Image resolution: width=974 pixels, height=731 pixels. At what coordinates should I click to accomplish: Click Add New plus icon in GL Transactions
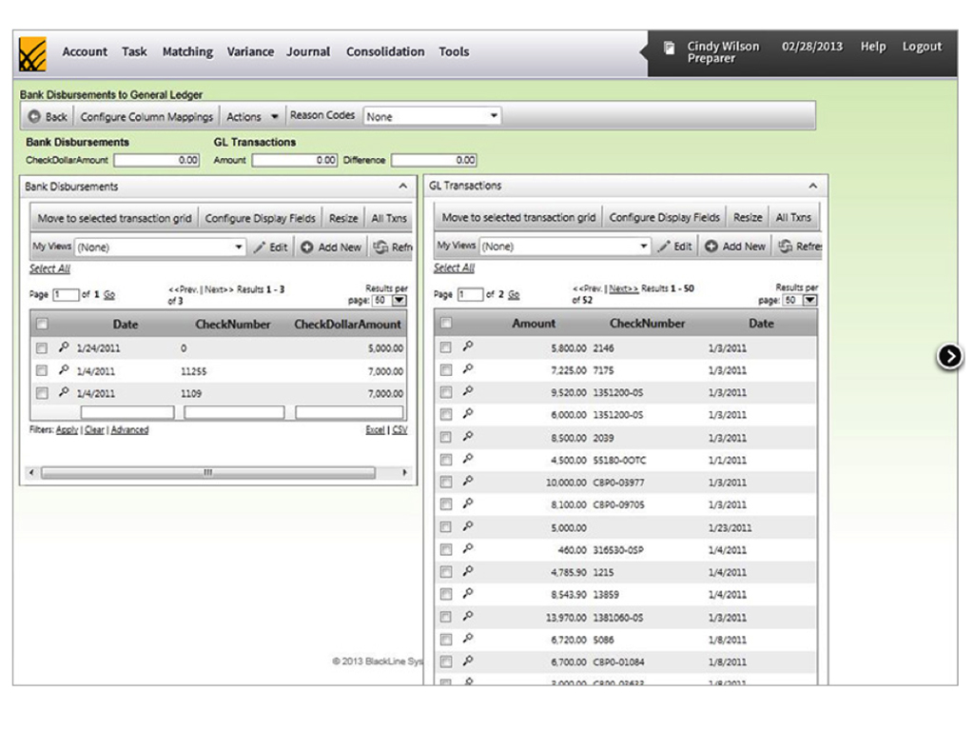pyautogui.click(x=711, y=247)
